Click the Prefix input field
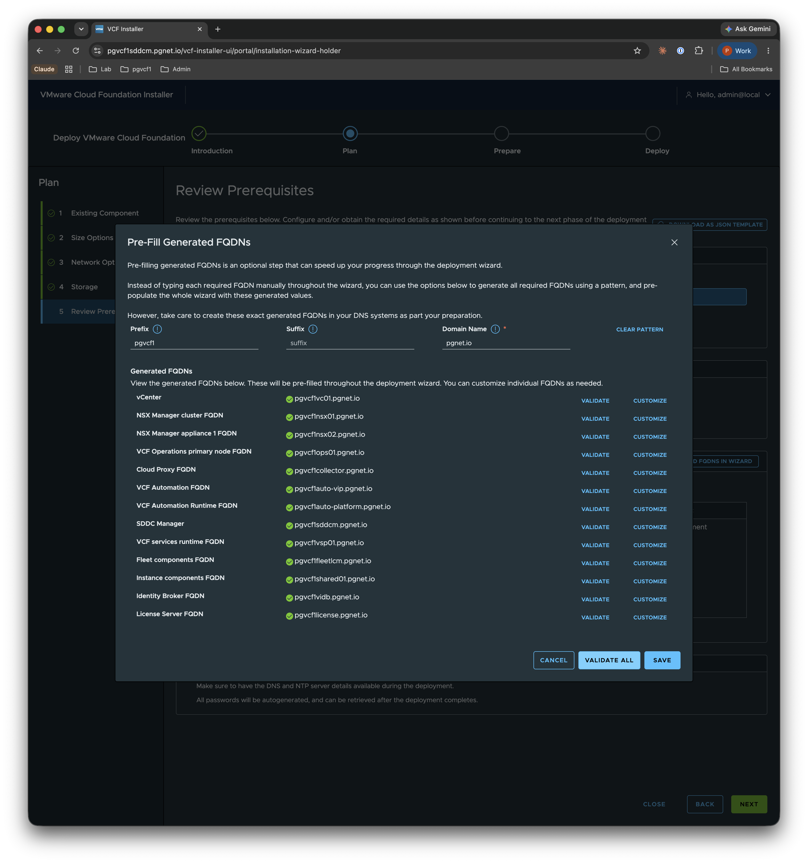The width and height of the screenshot is (808, 863). [x=194, y=343]
